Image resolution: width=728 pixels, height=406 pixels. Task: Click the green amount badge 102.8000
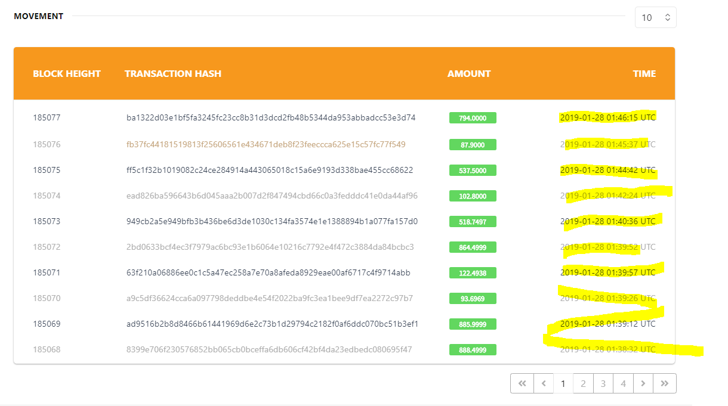473,196
